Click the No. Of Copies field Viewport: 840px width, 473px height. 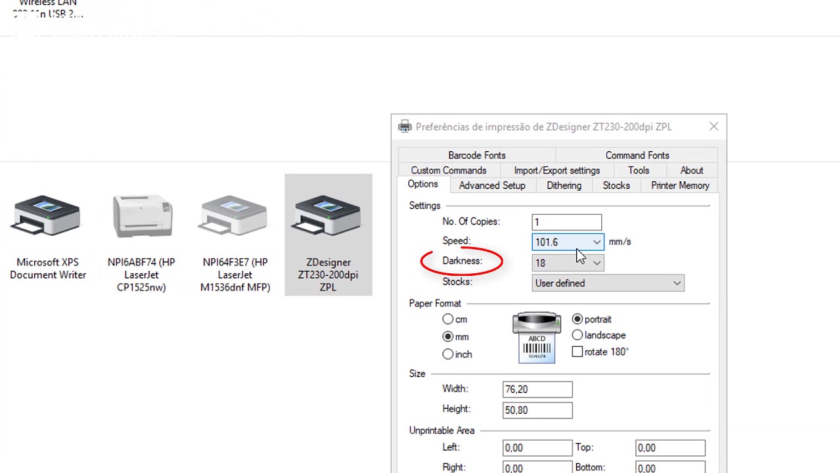[x=566, y=222]
